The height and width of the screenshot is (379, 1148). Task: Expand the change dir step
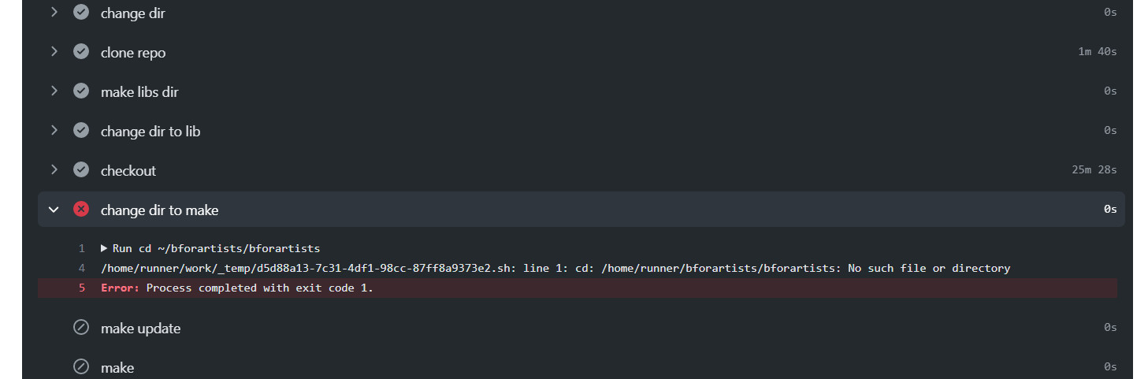(54, 13)
